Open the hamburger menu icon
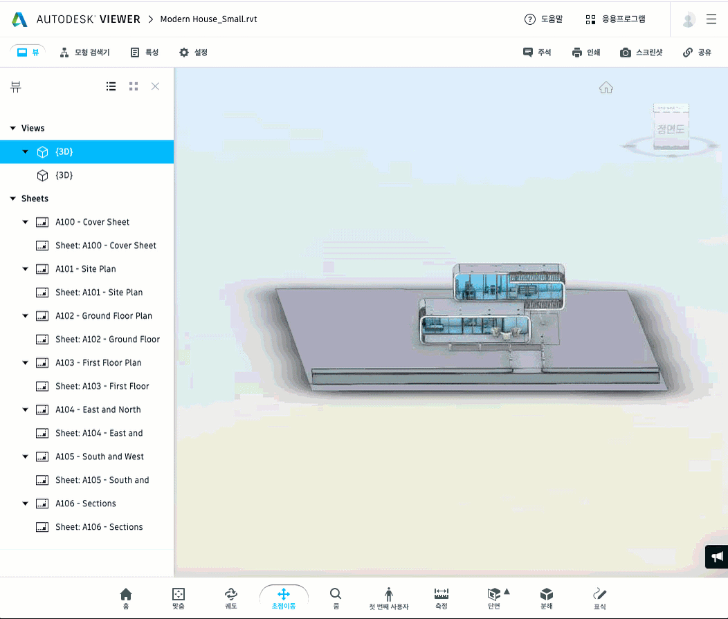This screenshot has width=728, height=619. point(711,19)
